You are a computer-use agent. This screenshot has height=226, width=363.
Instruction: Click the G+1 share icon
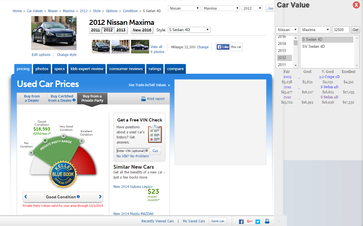250,221
